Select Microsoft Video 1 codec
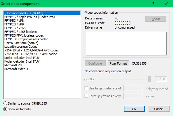Screen dimensions: 173x116 click(x=42, y=69)
